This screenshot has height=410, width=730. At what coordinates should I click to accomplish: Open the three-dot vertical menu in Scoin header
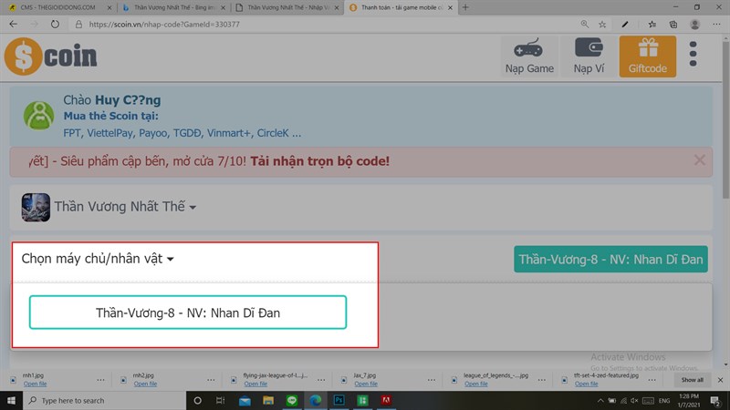(693, 54)
